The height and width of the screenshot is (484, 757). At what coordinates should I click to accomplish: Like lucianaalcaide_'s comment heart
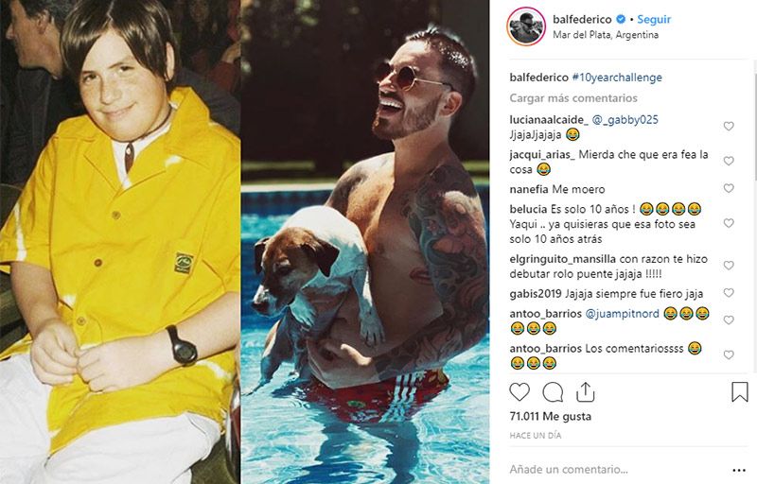pyautogui.click(x=729, y=127)
